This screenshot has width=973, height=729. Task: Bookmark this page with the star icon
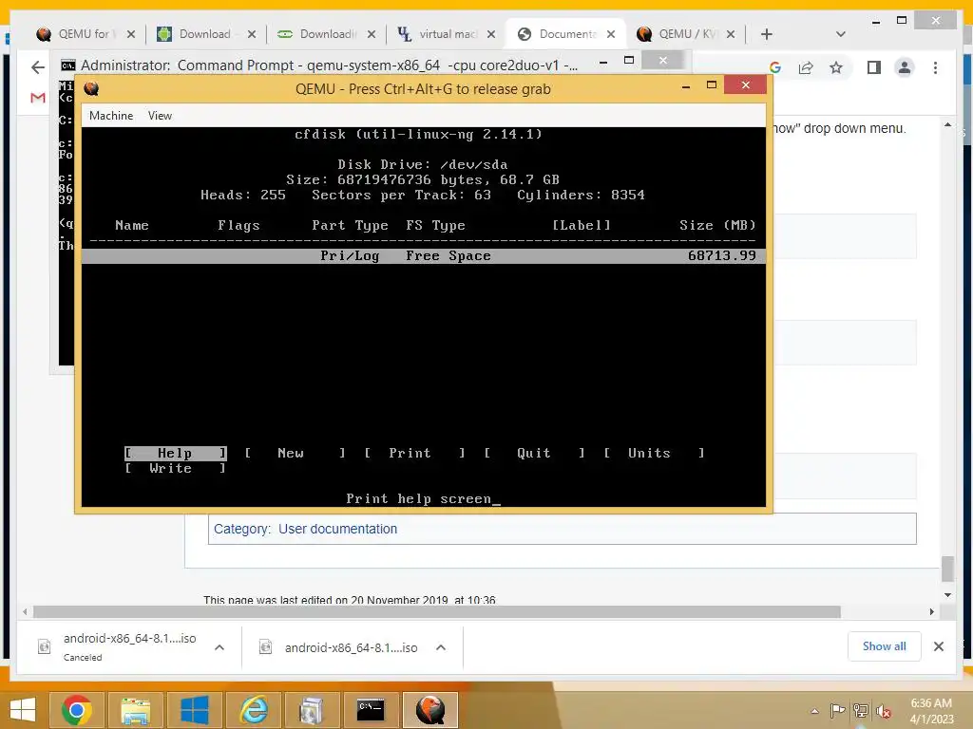coord(836,67)
